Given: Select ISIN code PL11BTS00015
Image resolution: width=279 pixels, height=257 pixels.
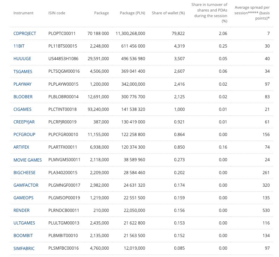Looking at the screenshot, I should coord(63,46).
